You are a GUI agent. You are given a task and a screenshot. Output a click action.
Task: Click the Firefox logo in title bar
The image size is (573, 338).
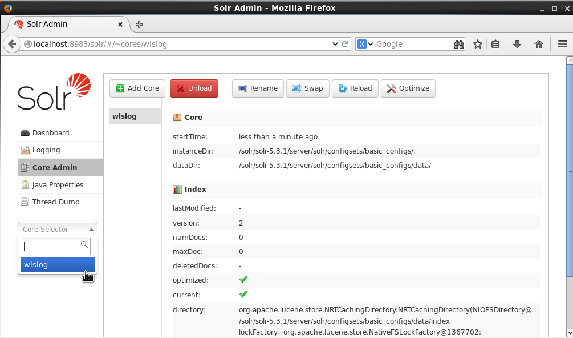[x=7, y=7]
